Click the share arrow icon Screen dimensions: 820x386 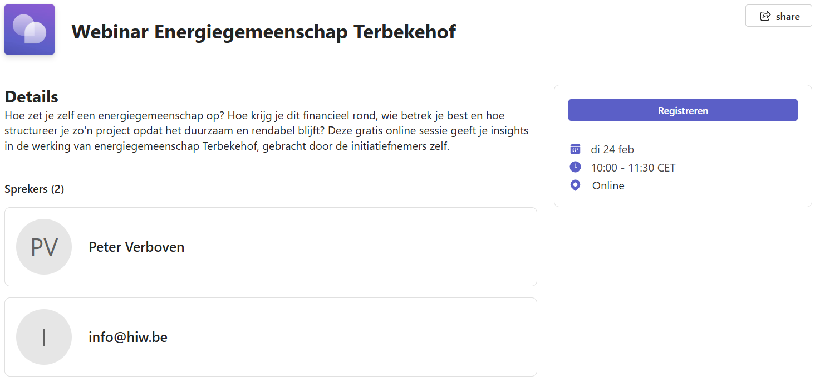click(x=765, y=16)
